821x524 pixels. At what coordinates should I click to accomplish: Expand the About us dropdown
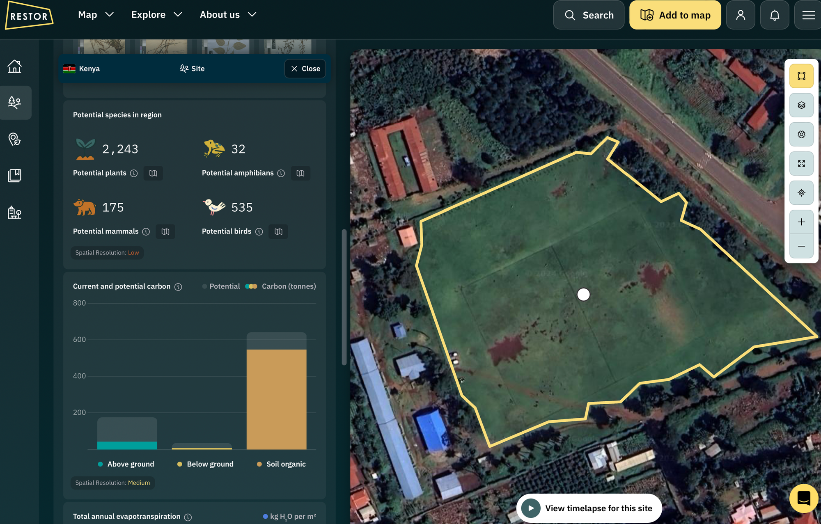[228, 15]
